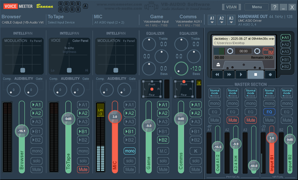The image size is (298, 180).
Task: Disable mono on the MIC strip
Action: tap(130, 151)
